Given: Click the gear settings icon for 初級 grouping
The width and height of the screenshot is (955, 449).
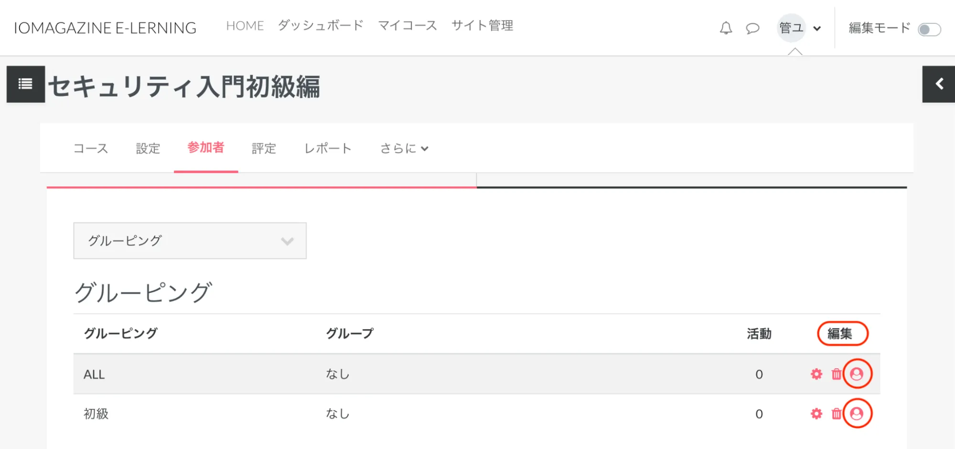Looking at the screenshot, I should point(816,414).
